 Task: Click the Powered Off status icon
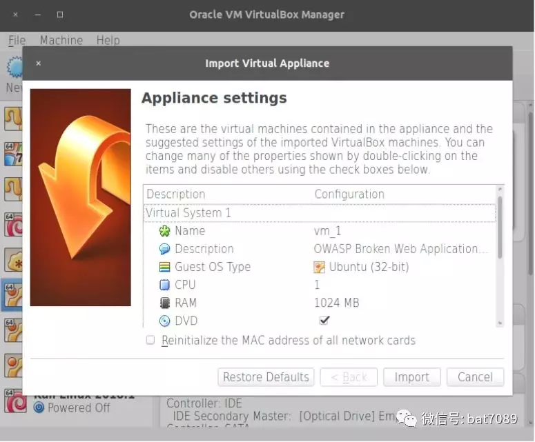[39, 408]
